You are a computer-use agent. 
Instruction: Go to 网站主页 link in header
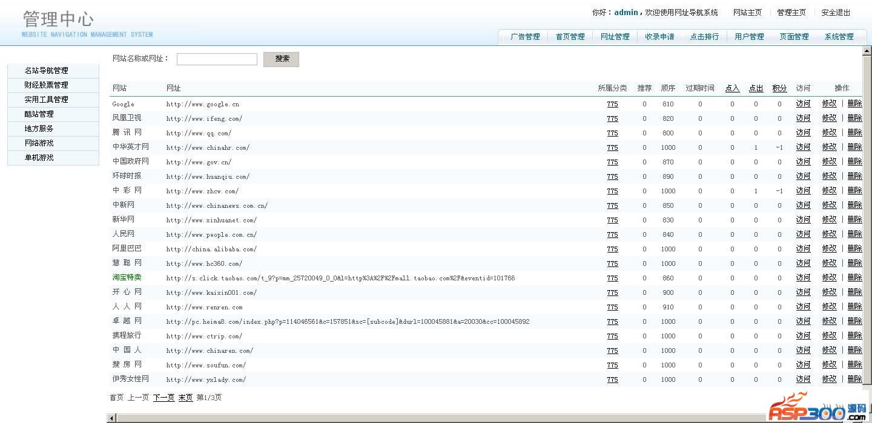pos(747,13)
